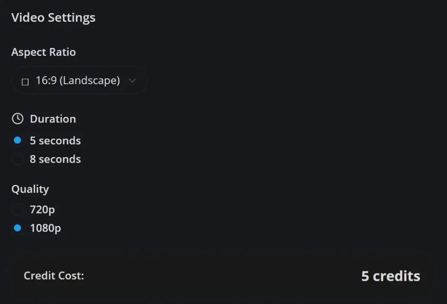Click the Aspect Ratio label

pyautogui.click(x=44, y=52)
